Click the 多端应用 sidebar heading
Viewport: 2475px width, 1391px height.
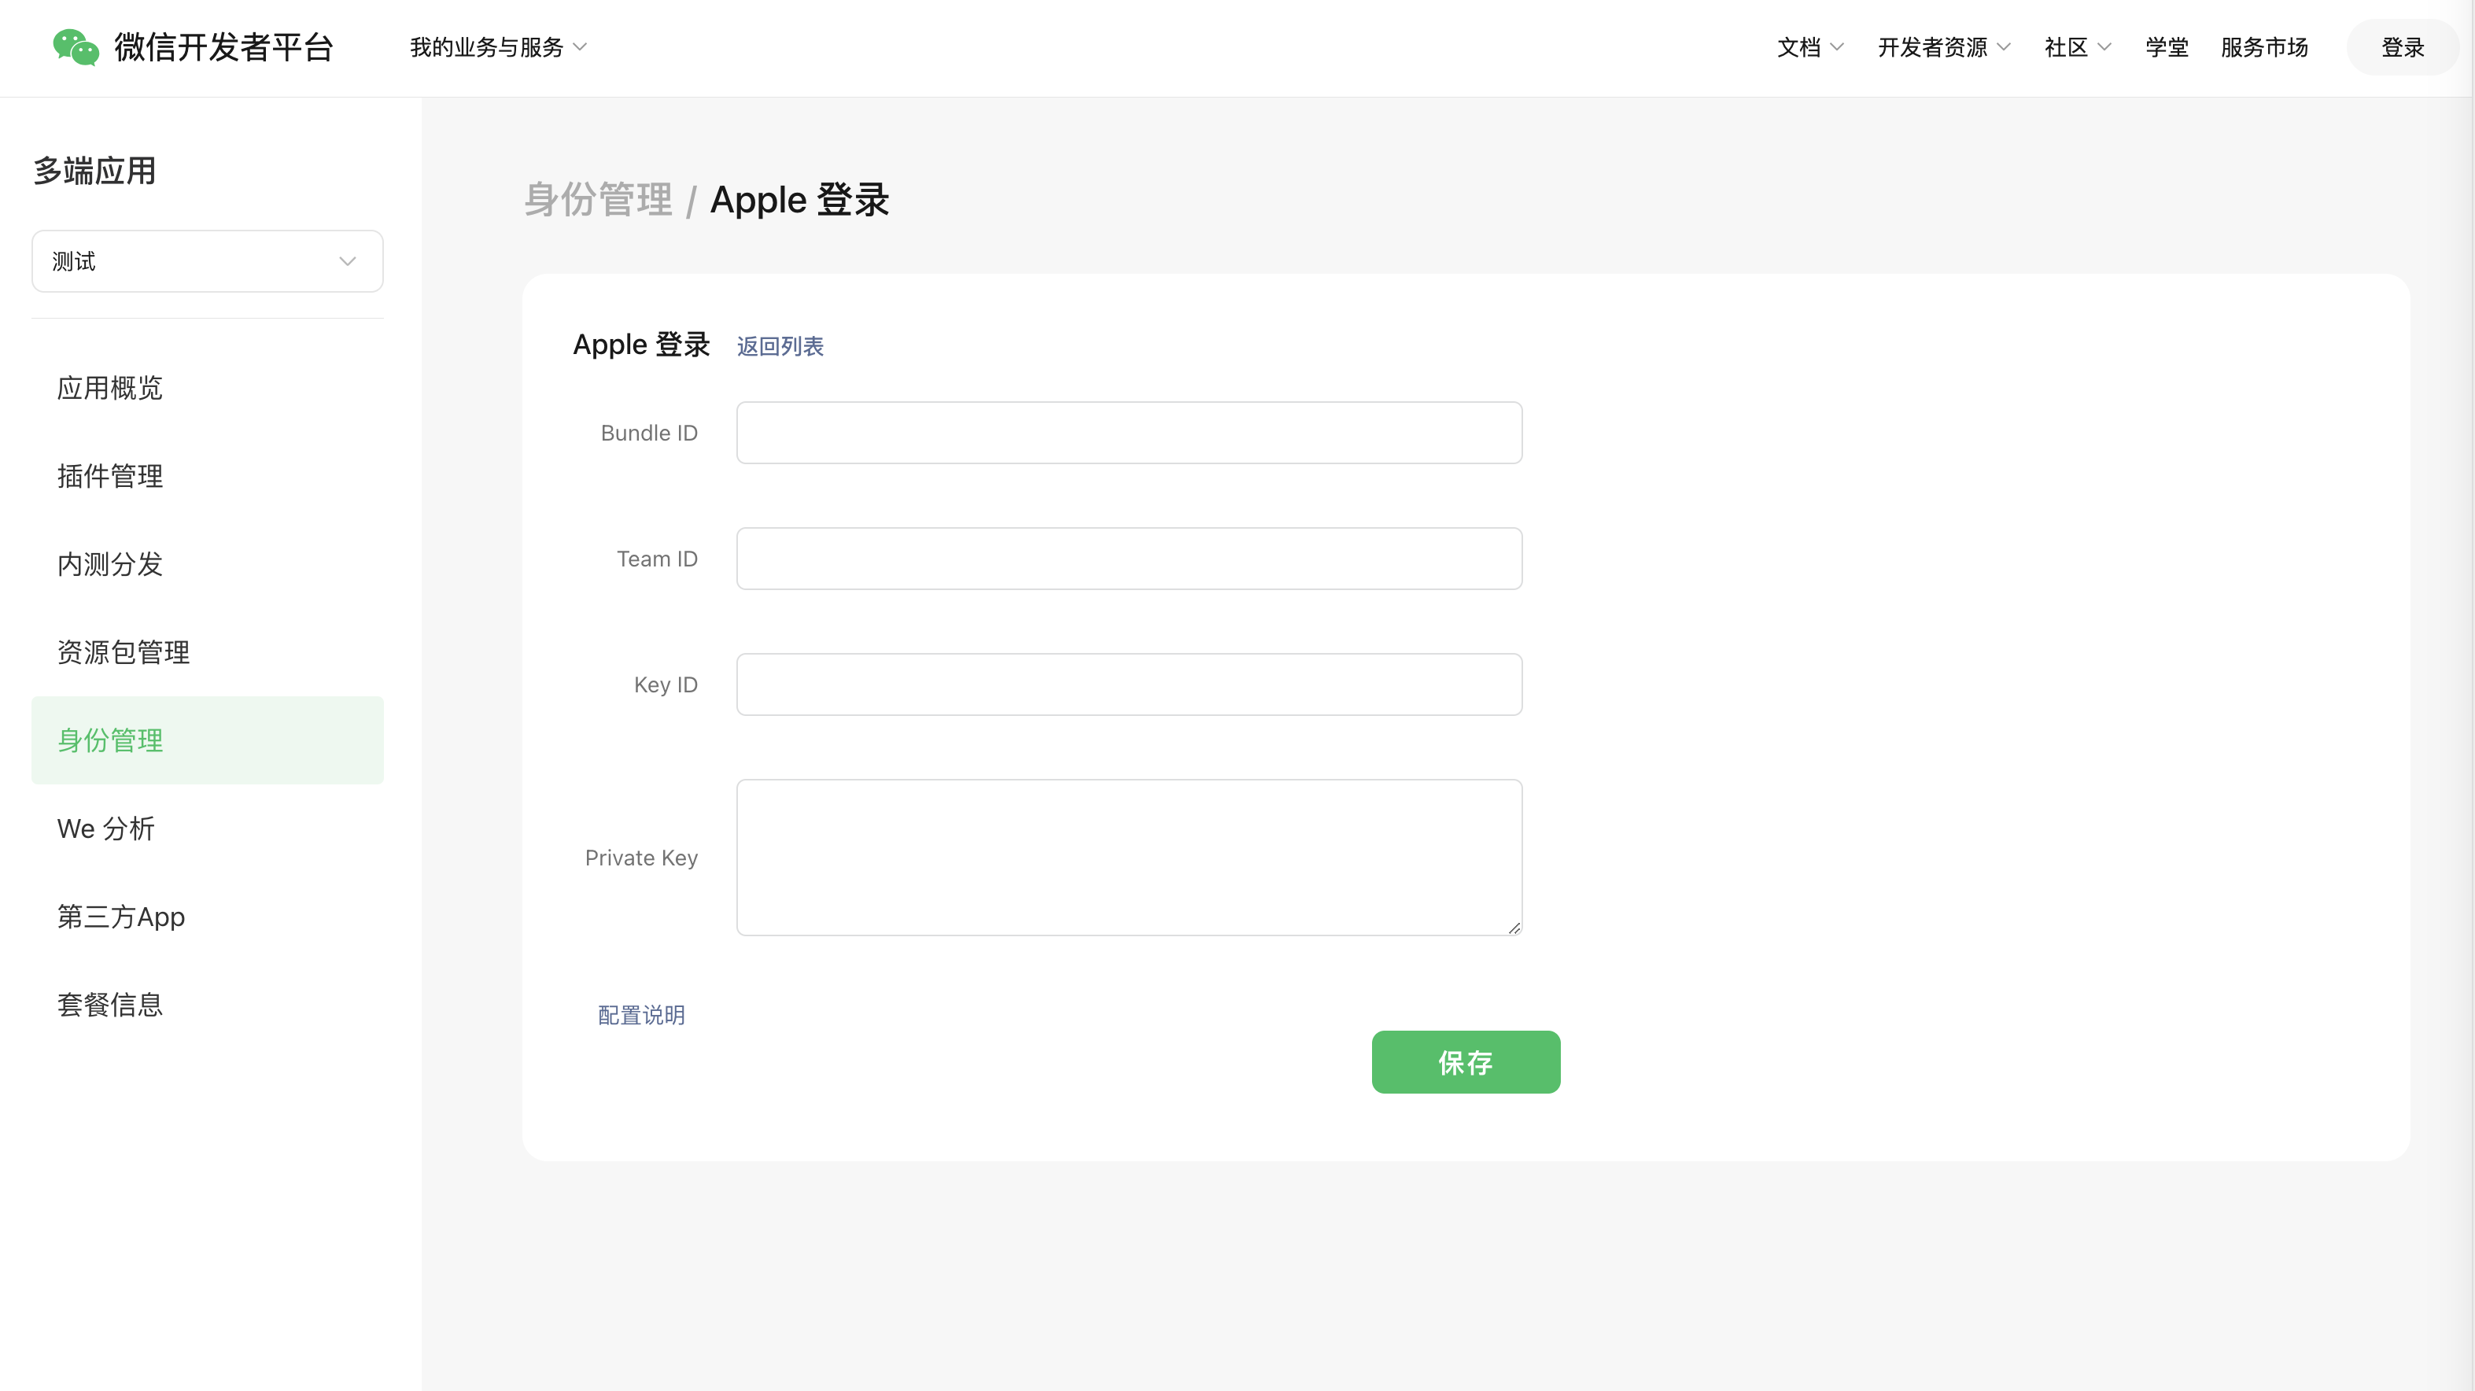pos(94,171)
